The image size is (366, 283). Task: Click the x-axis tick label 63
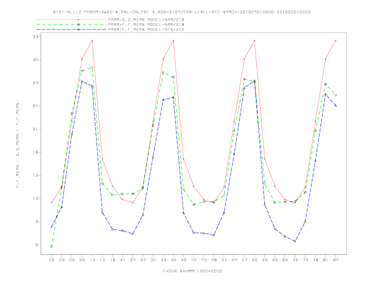[x=265, y=260]
